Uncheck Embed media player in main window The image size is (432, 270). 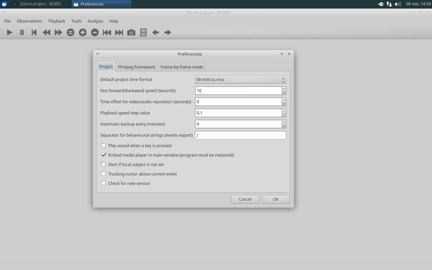coord(104,155)
